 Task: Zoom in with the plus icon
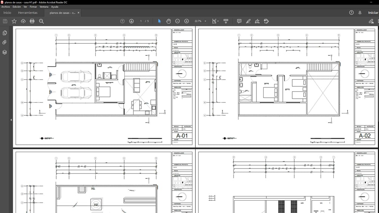tap(187, 21)
